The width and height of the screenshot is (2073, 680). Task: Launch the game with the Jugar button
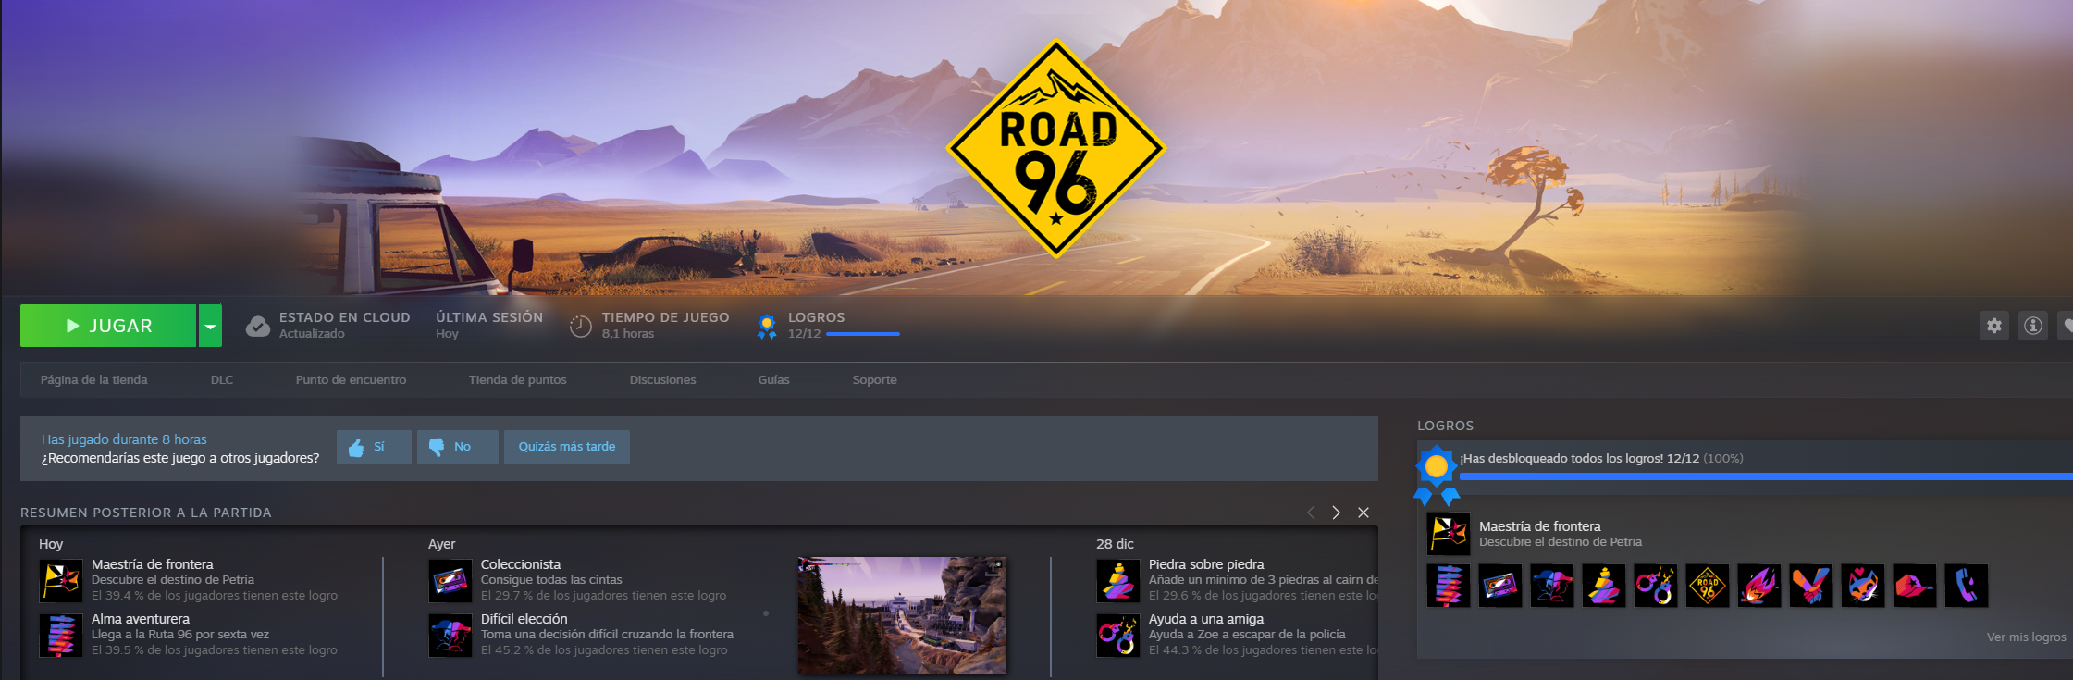(108, 326)
